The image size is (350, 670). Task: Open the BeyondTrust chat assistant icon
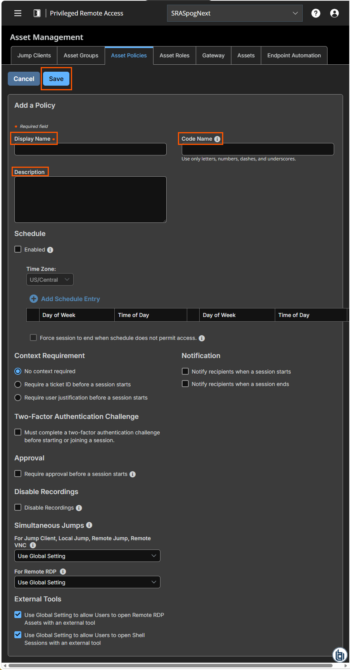coord(340,655)
